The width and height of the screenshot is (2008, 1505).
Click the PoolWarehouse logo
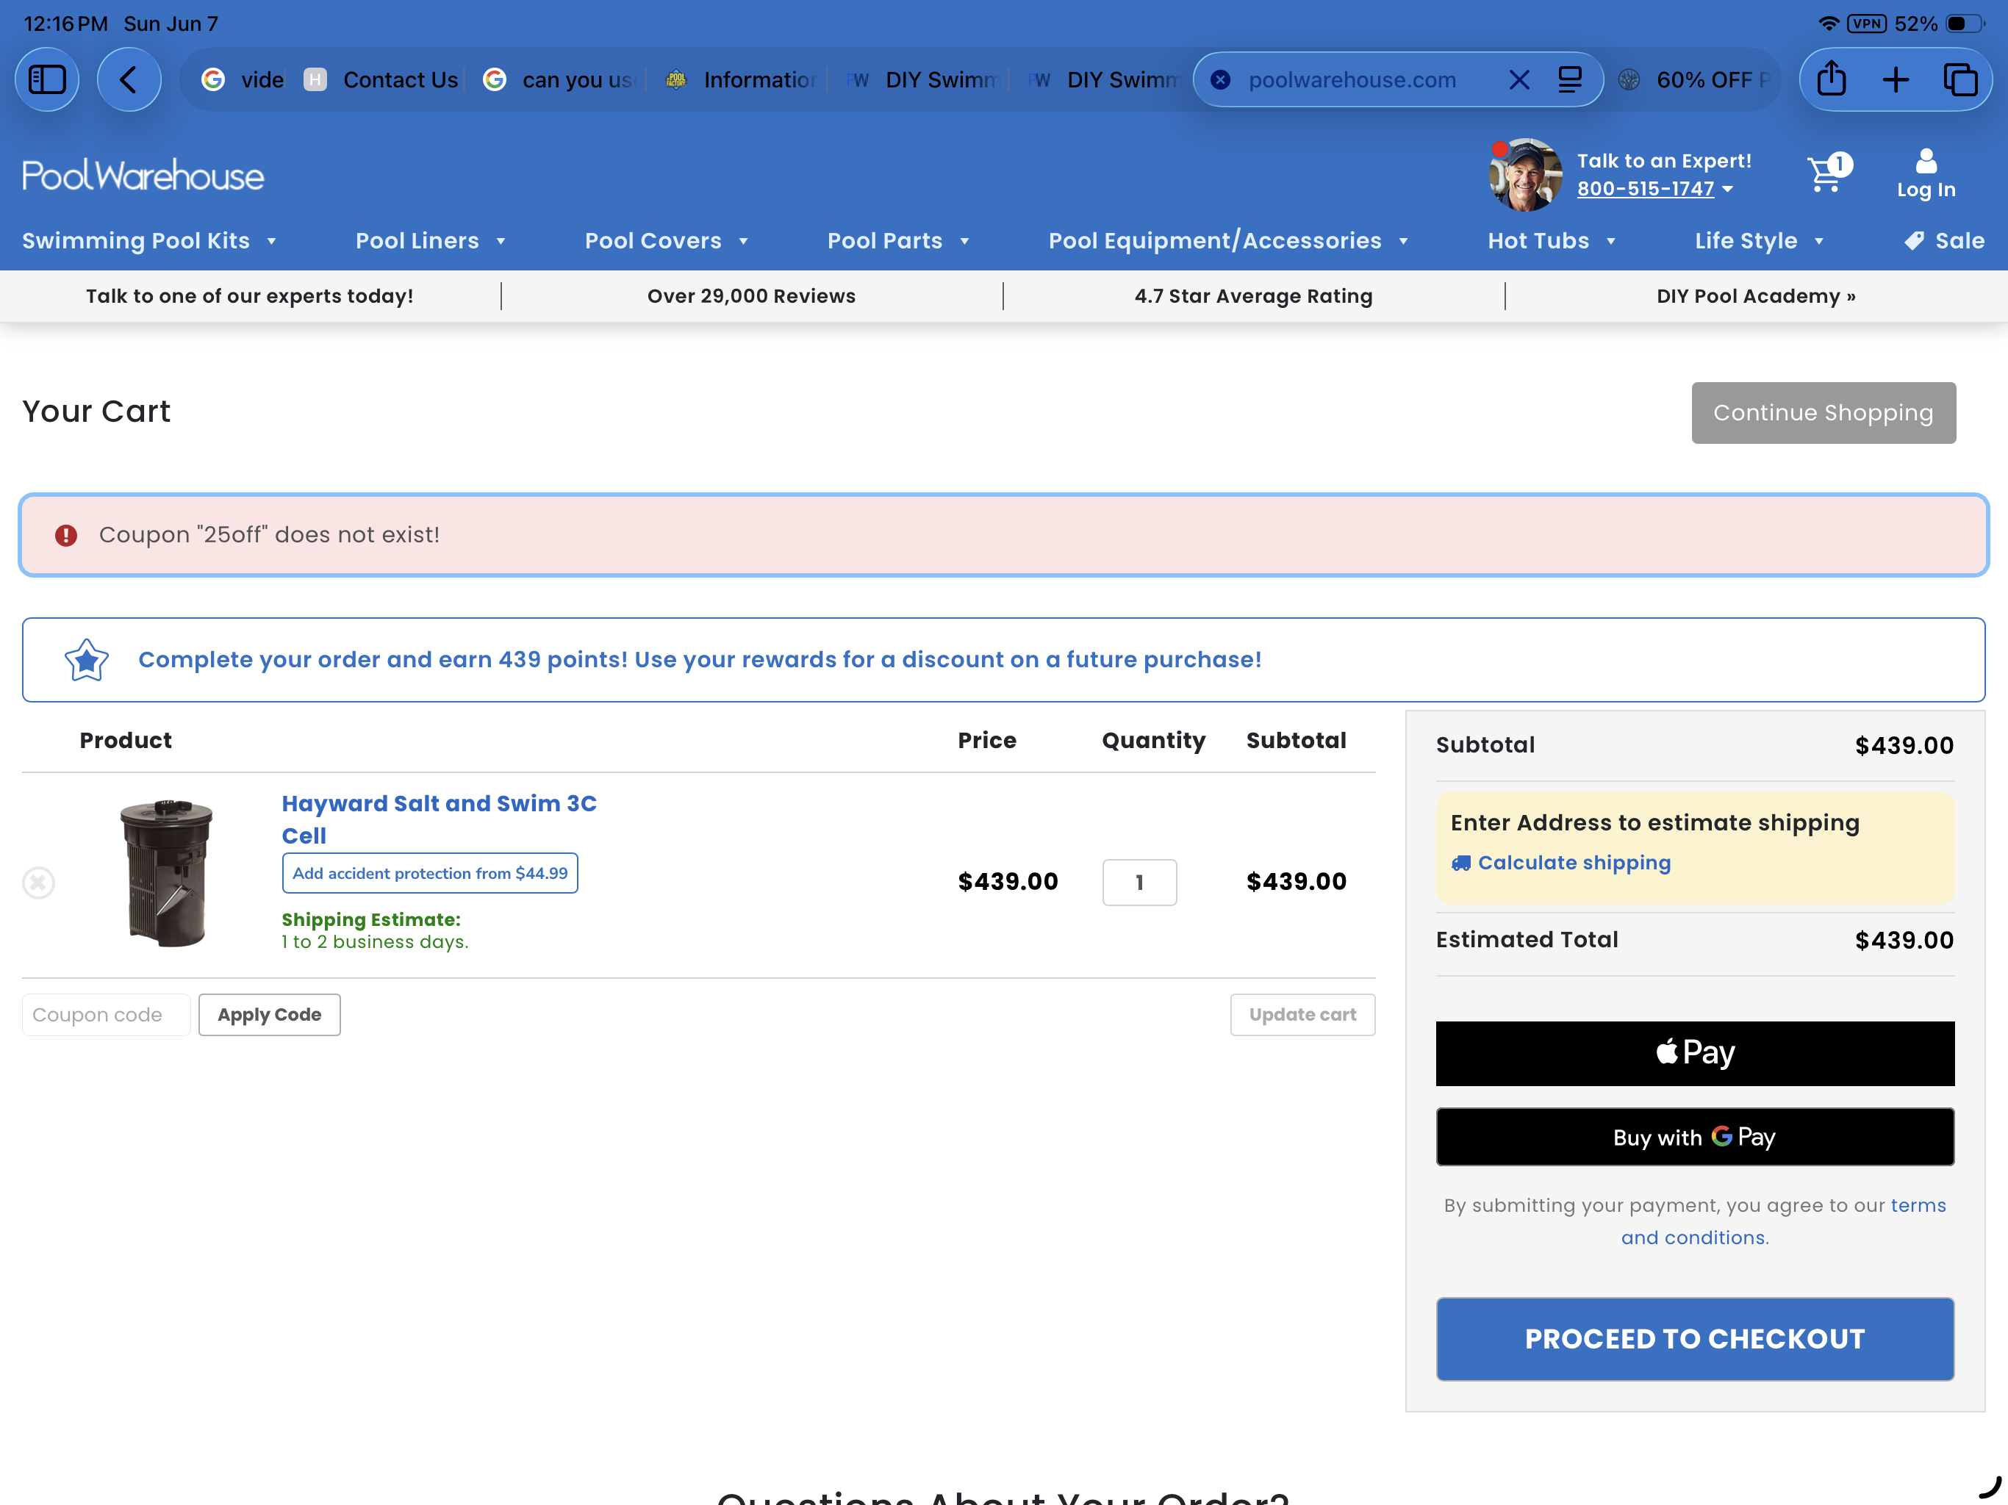point(143,176)
